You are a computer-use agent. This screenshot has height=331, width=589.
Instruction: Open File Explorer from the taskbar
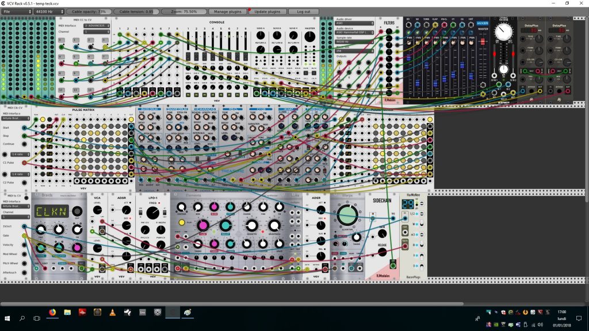(x=67, y=312)
